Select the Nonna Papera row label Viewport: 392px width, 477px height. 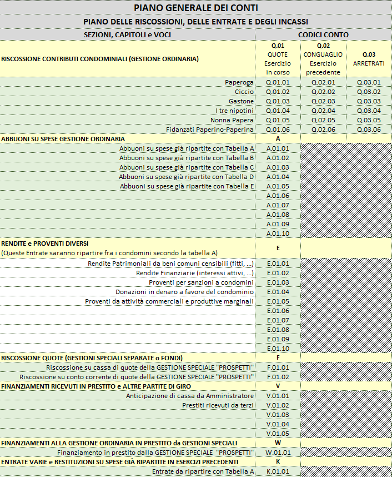127,120
